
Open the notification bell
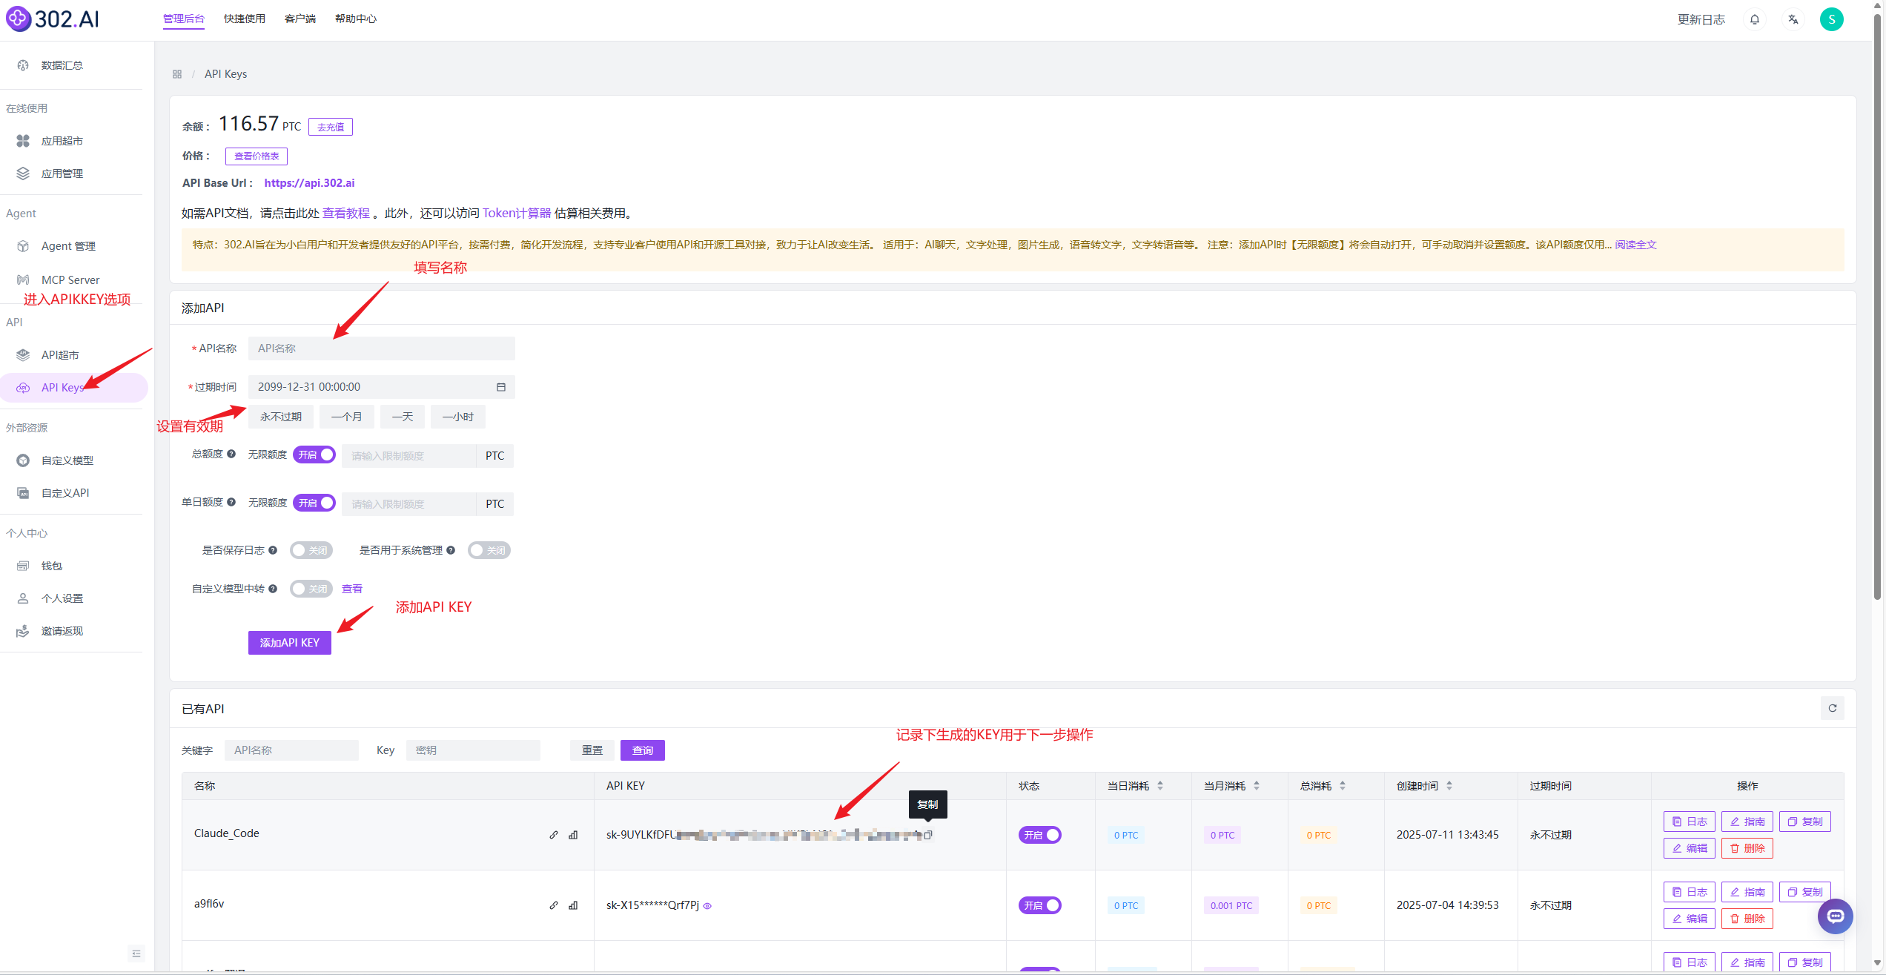[1754, 19]
